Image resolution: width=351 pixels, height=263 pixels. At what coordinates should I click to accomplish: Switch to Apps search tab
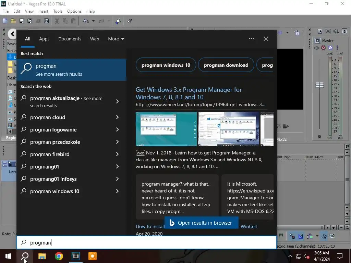(44, 39)
